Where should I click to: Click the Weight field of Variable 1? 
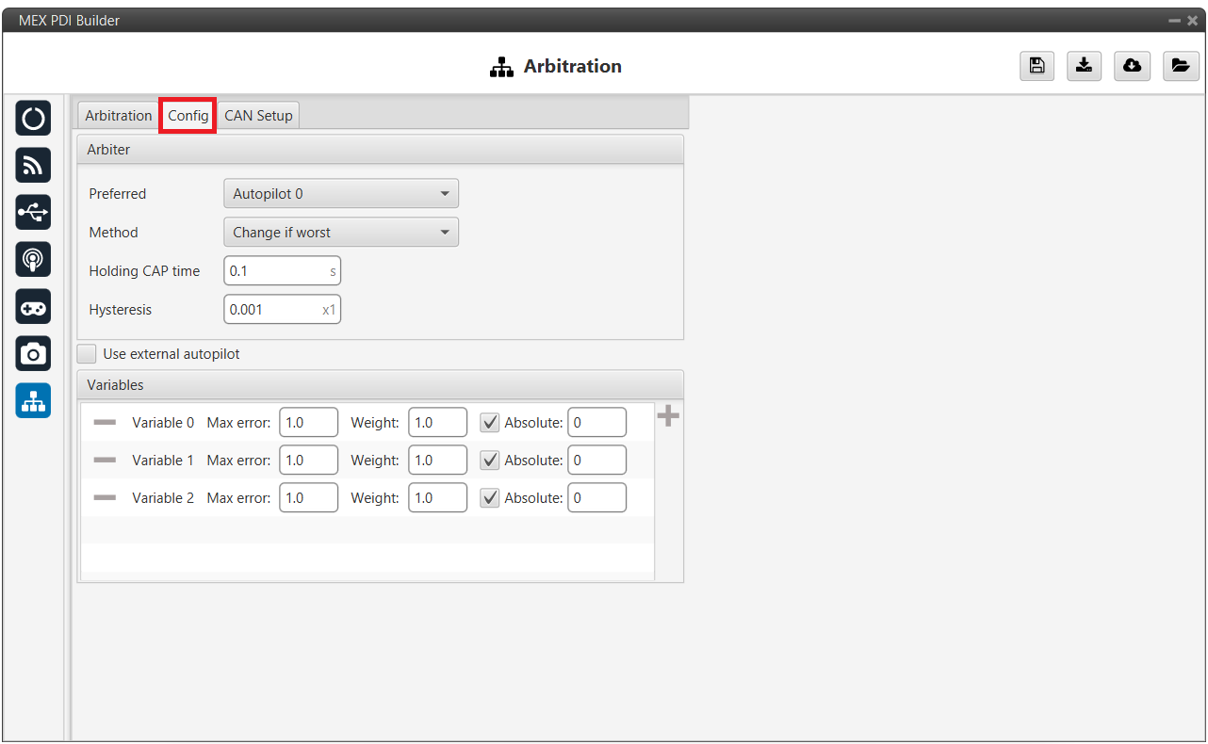pos(437,461)
